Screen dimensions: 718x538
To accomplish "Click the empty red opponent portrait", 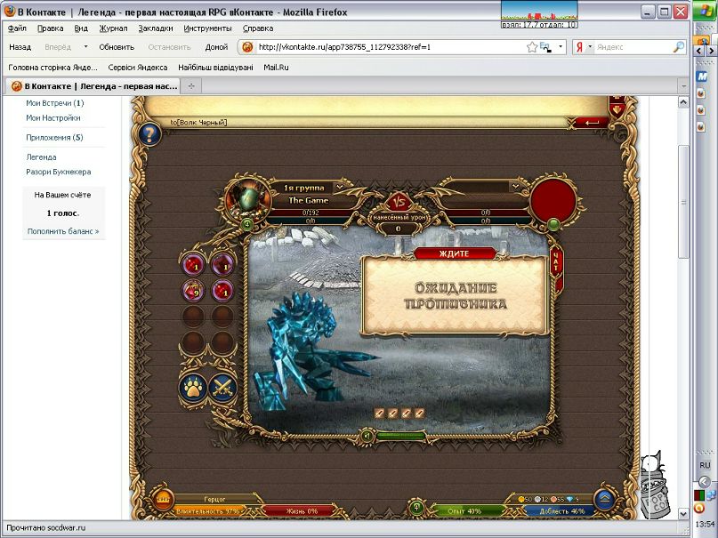I will pos(553,199).
